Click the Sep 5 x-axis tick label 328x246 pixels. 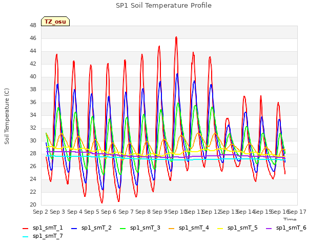[x=92, y=212]
